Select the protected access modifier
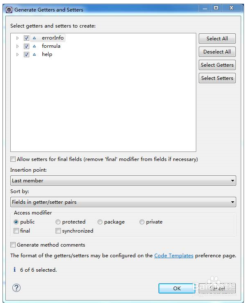Screen dimensions: 251x303 coord(58,222)
